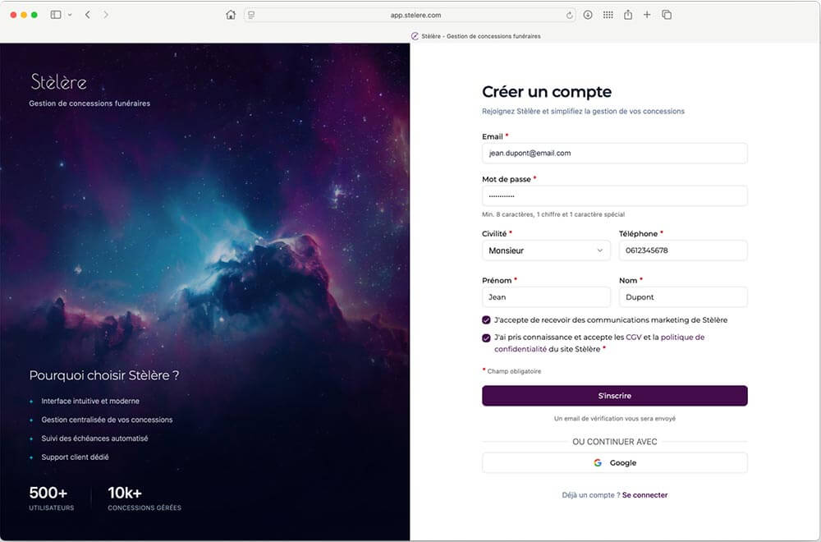
Task: Uncheck the CGV acceptance checkbox
Action: coord(486,338)
